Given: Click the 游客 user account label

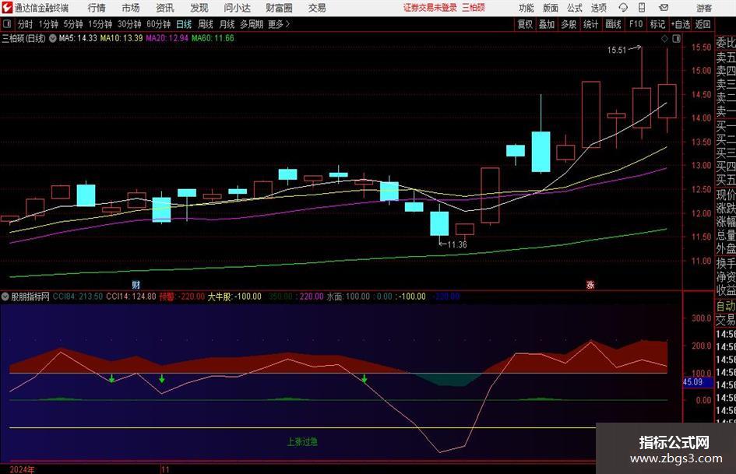Looking at the screenshot, I should coord(704,8).
